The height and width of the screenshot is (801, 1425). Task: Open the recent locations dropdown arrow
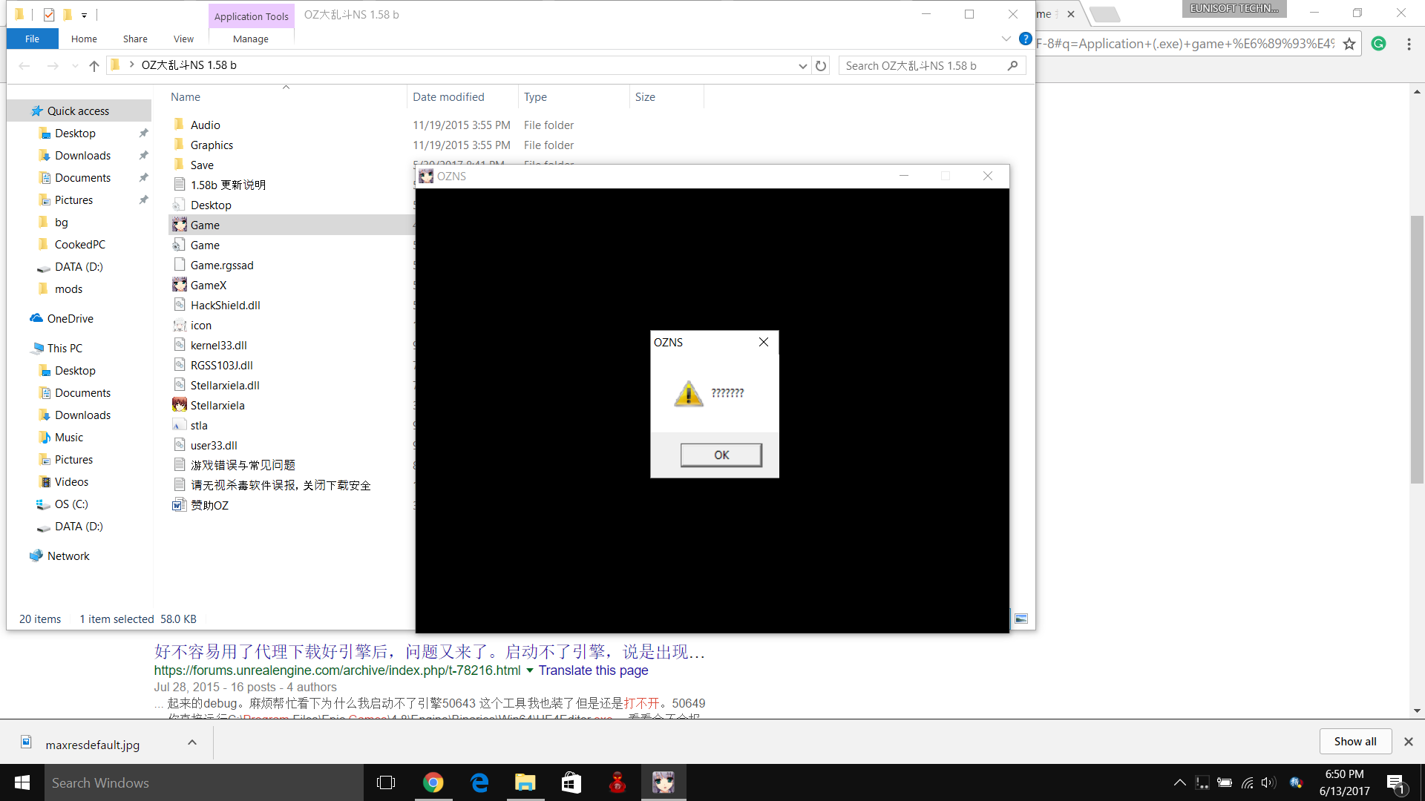[x=75, y=66]
